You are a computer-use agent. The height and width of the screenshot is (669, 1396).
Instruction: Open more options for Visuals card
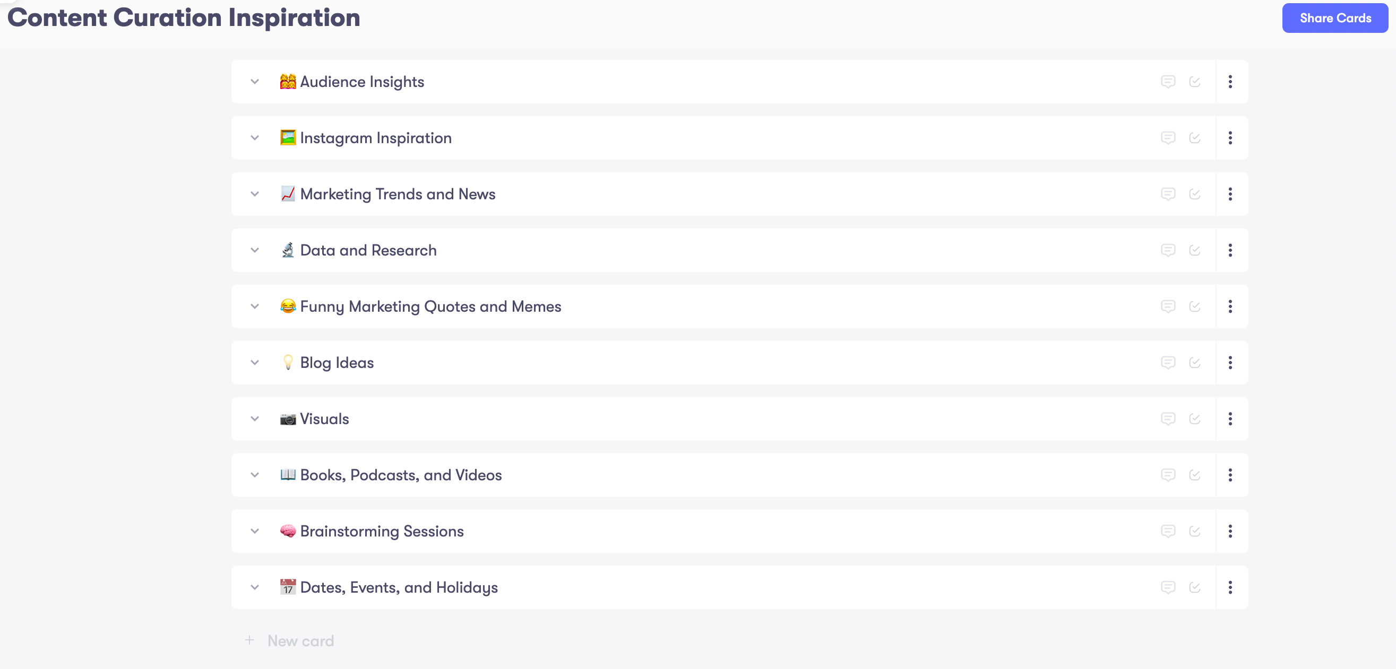[1230, 419]
